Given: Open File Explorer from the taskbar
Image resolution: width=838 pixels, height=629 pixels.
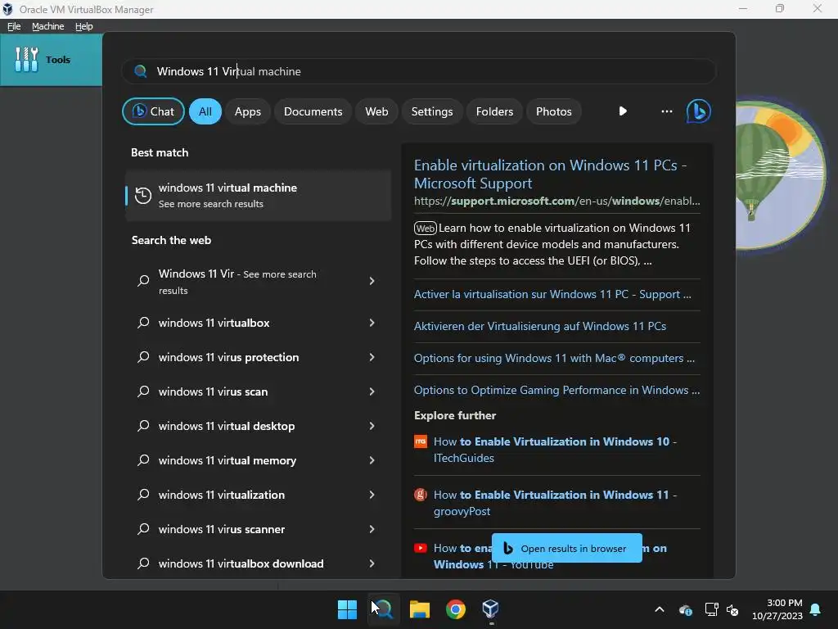Looking at the screenshot, I should (420, 609).
